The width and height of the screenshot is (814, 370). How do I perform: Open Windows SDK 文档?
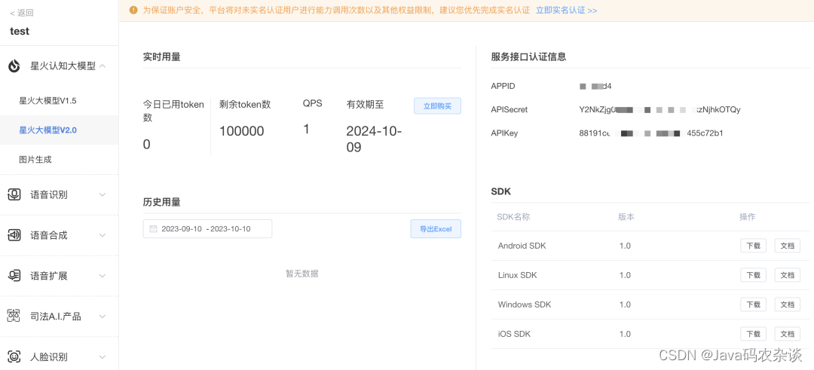(x=788, y=304)
